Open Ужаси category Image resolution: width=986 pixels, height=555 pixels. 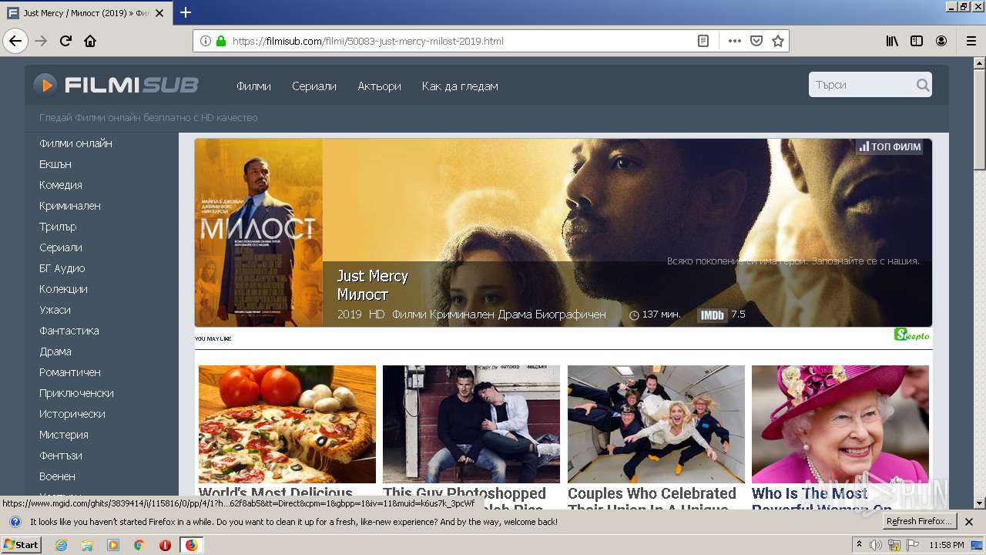click(55, 310)
